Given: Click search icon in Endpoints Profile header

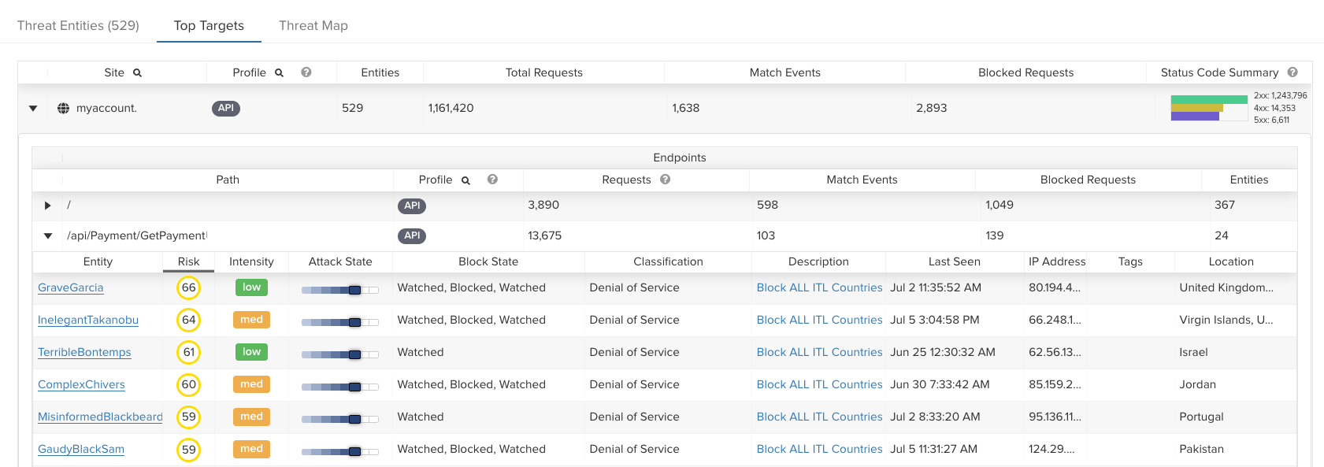Looking at the screenshot, I should click(465, 180).
